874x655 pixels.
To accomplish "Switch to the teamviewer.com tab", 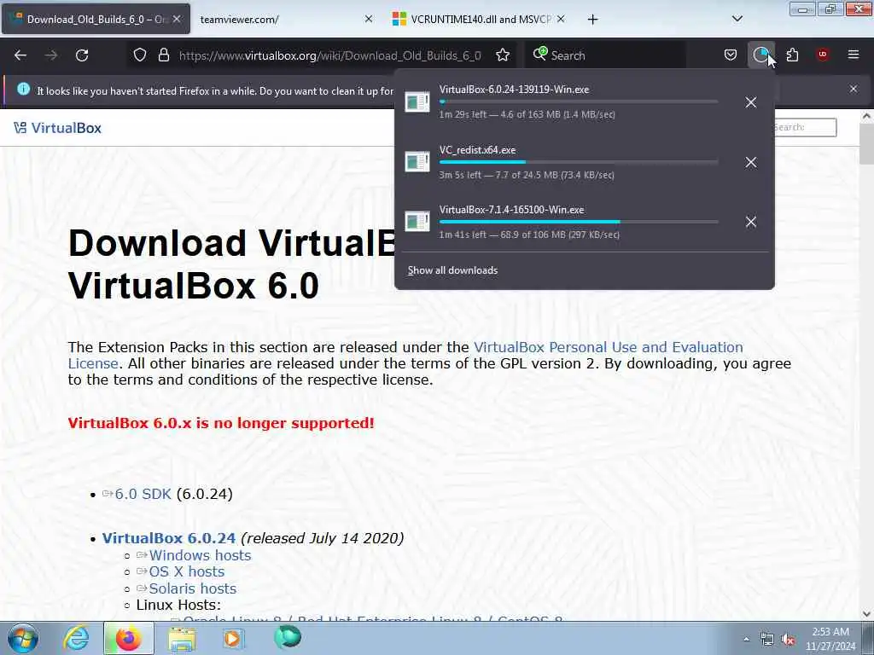I will [x=287, y=20].
